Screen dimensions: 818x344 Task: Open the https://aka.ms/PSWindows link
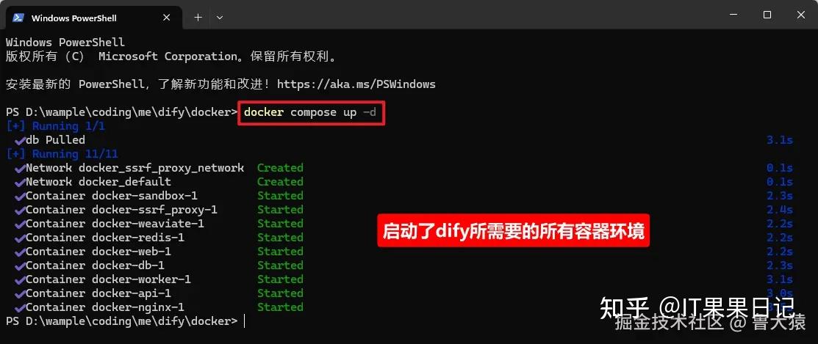tap(356, 84)
